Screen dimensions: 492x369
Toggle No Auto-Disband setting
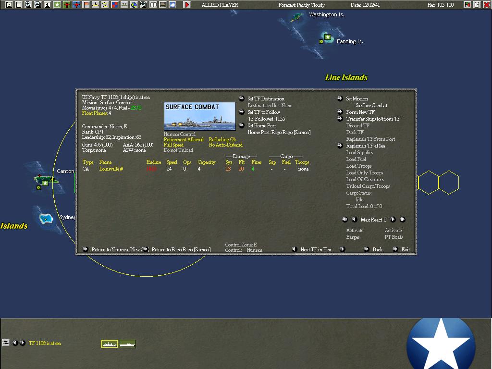coord(226,145)
